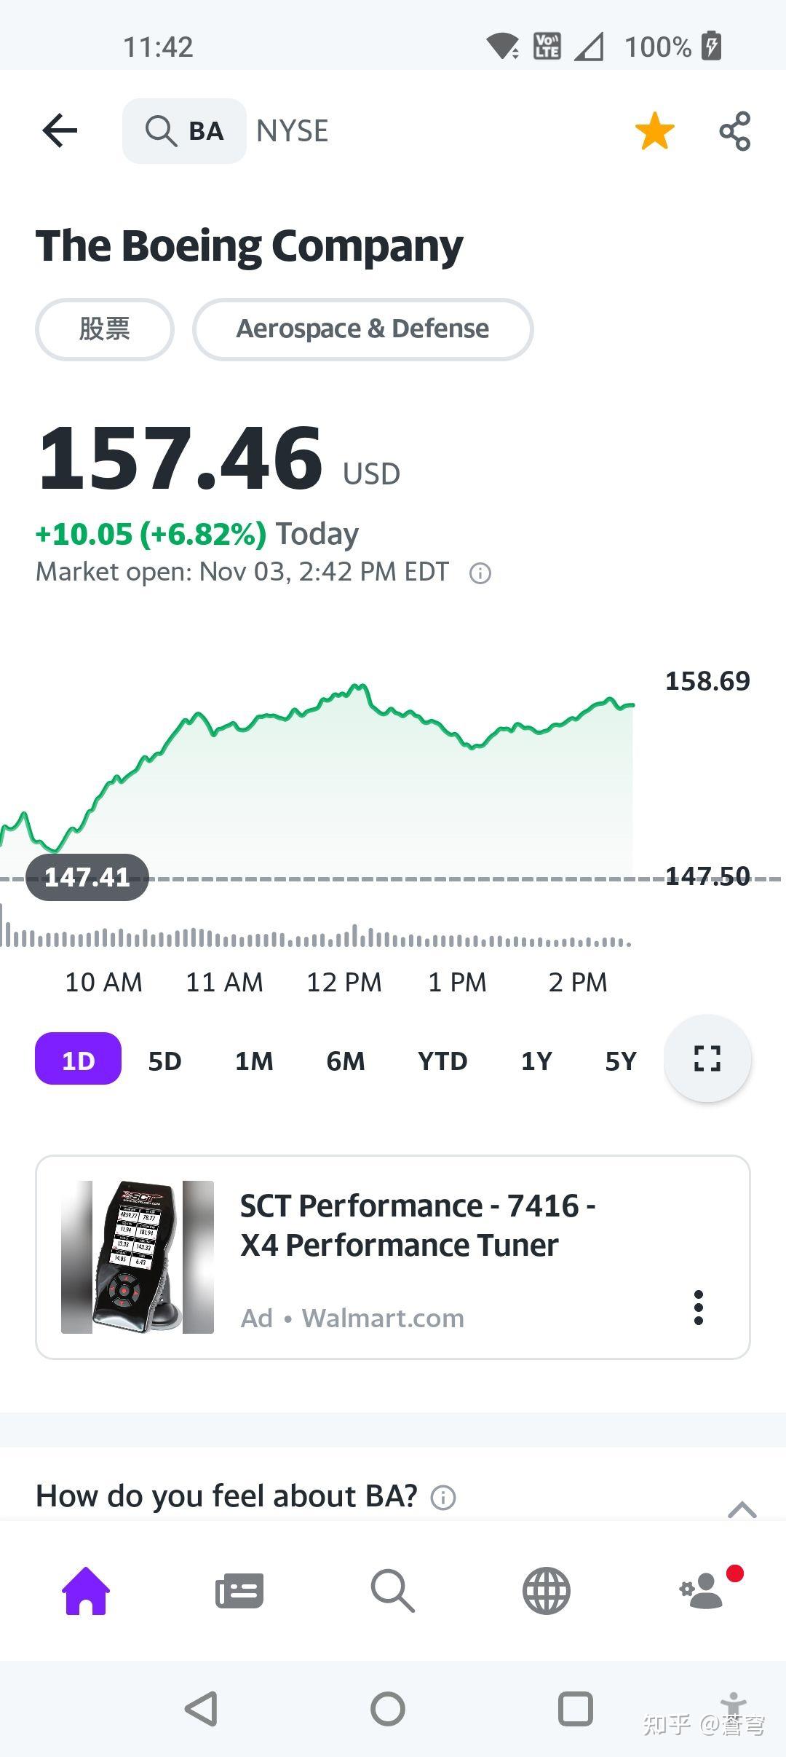The height and width of the screenshot is (1757, 786).
Task: Go to the Home tab
Action: [x=86, y=1591]
